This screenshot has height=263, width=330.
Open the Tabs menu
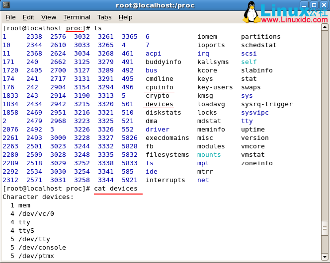point(104,17)
